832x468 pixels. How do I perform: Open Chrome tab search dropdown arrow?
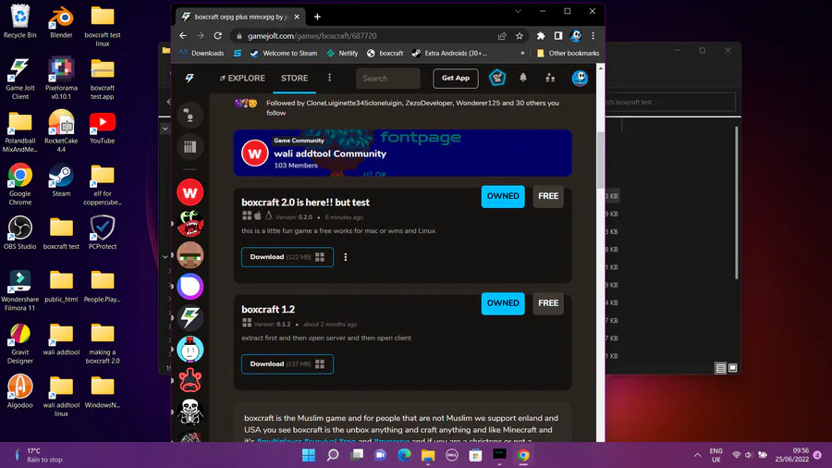(518, 11)
